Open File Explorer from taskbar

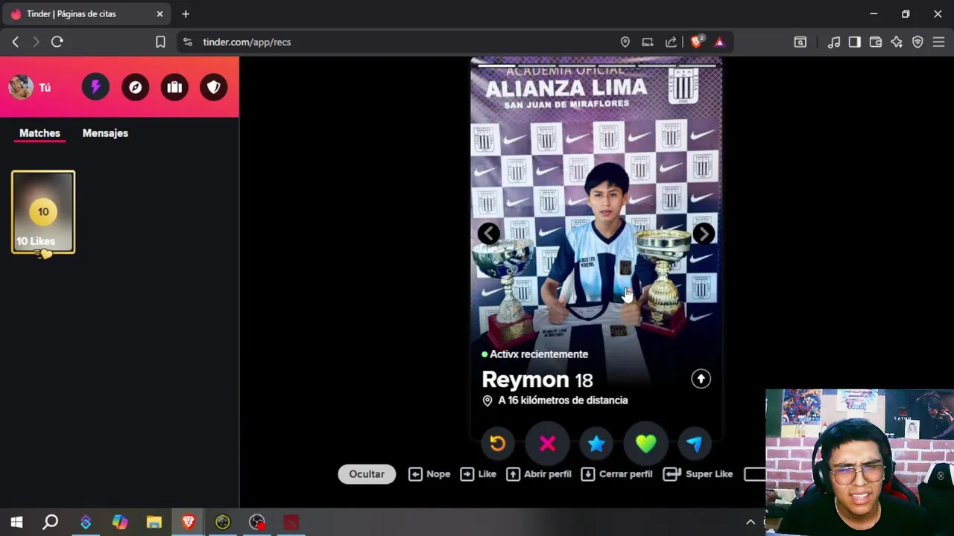(154, 523)
